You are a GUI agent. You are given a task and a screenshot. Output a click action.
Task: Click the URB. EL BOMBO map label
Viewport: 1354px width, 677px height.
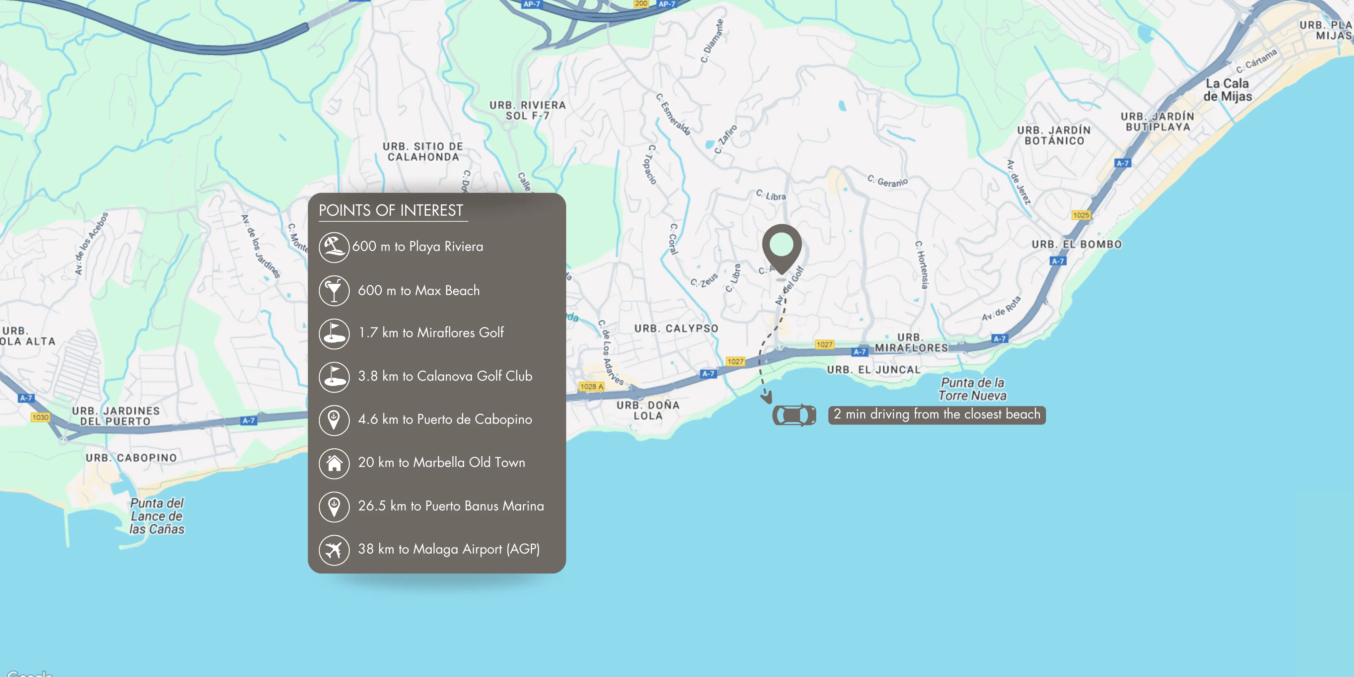[x=1077, y=244]
